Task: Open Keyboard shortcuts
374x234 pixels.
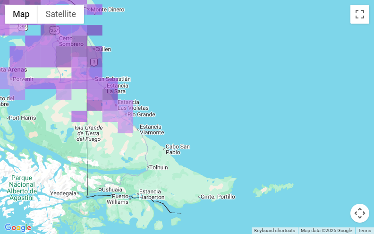Action: point(274,231)
